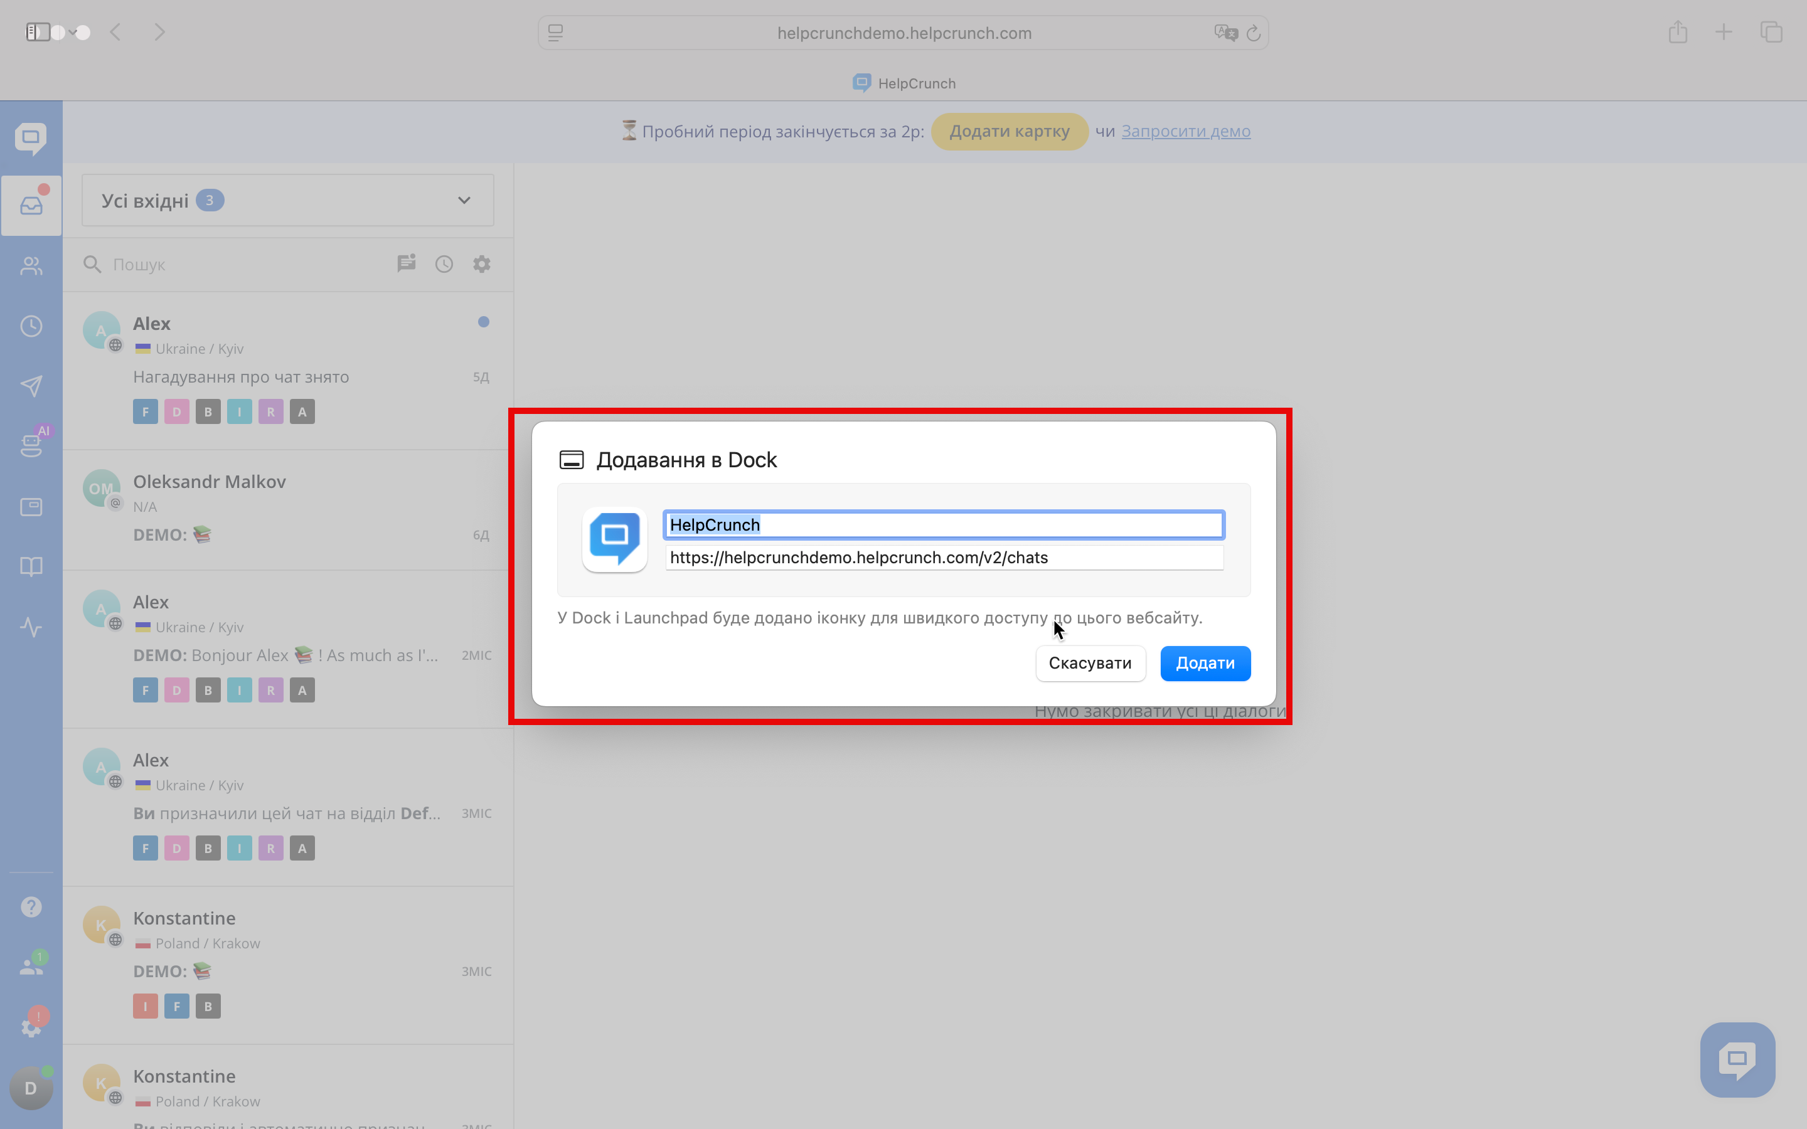This screenshot has width=1807, height=1129.
Task: Click the HelpCrunch name field in the dialog
Action: [944, 525]
